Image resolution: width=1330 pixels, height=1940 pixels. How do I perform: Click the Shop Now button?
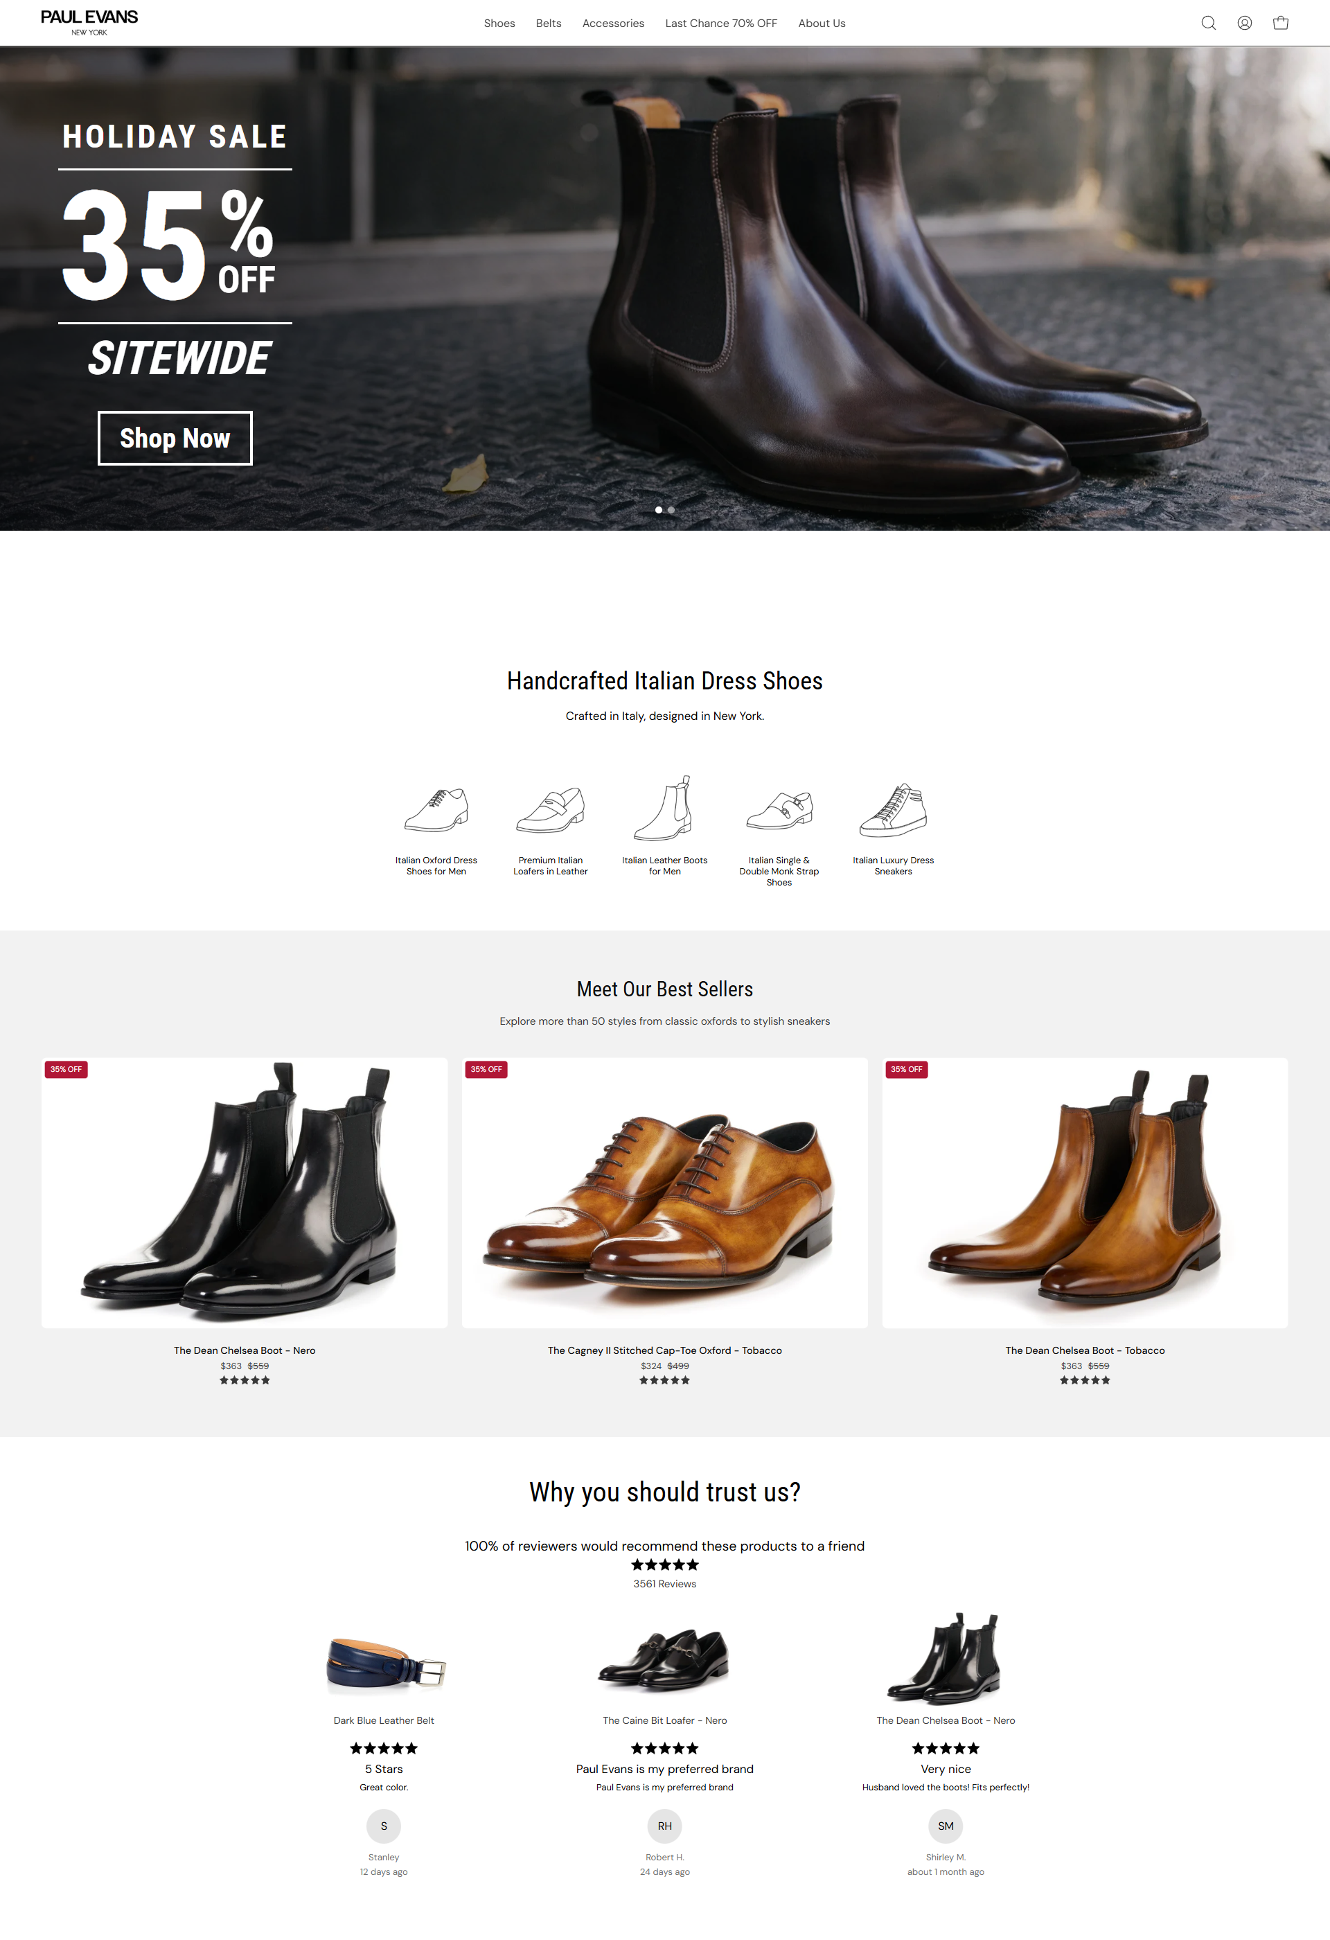pyautogui.click(x=175, y=439)
